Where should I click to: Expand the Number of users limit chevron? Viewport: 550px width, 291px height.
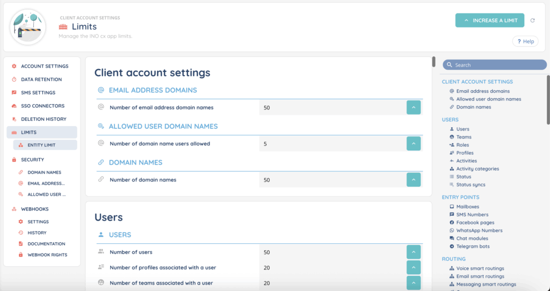coord(413,252)
